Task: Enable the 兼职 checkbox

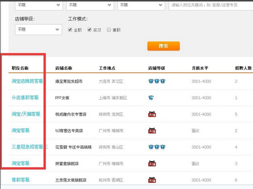Action: coord(109,30)
